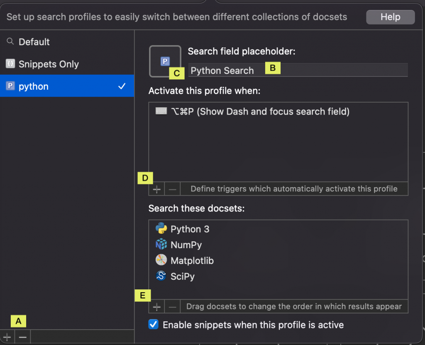Remove the selected search profile
The height and width of the screenshot is (345, 425).
pyautogui.click(x=23, y=337)
